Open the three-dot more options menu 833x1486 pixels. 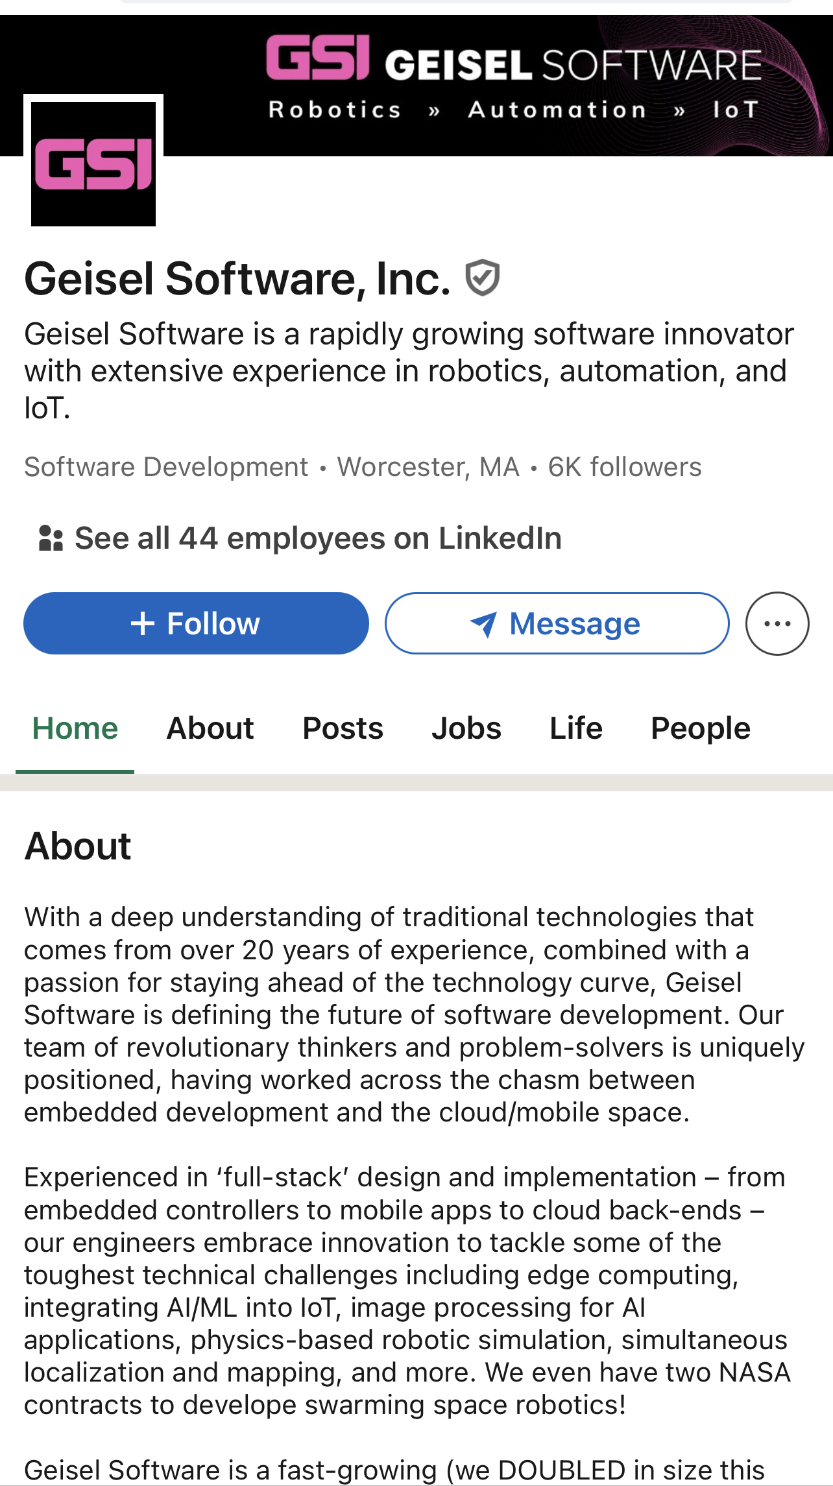coord(777,624)
